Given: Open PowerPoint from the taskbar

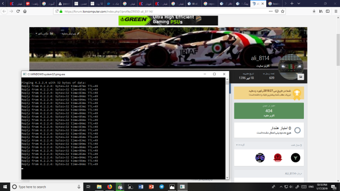Looking at the screenshot, I should [151, 187].
